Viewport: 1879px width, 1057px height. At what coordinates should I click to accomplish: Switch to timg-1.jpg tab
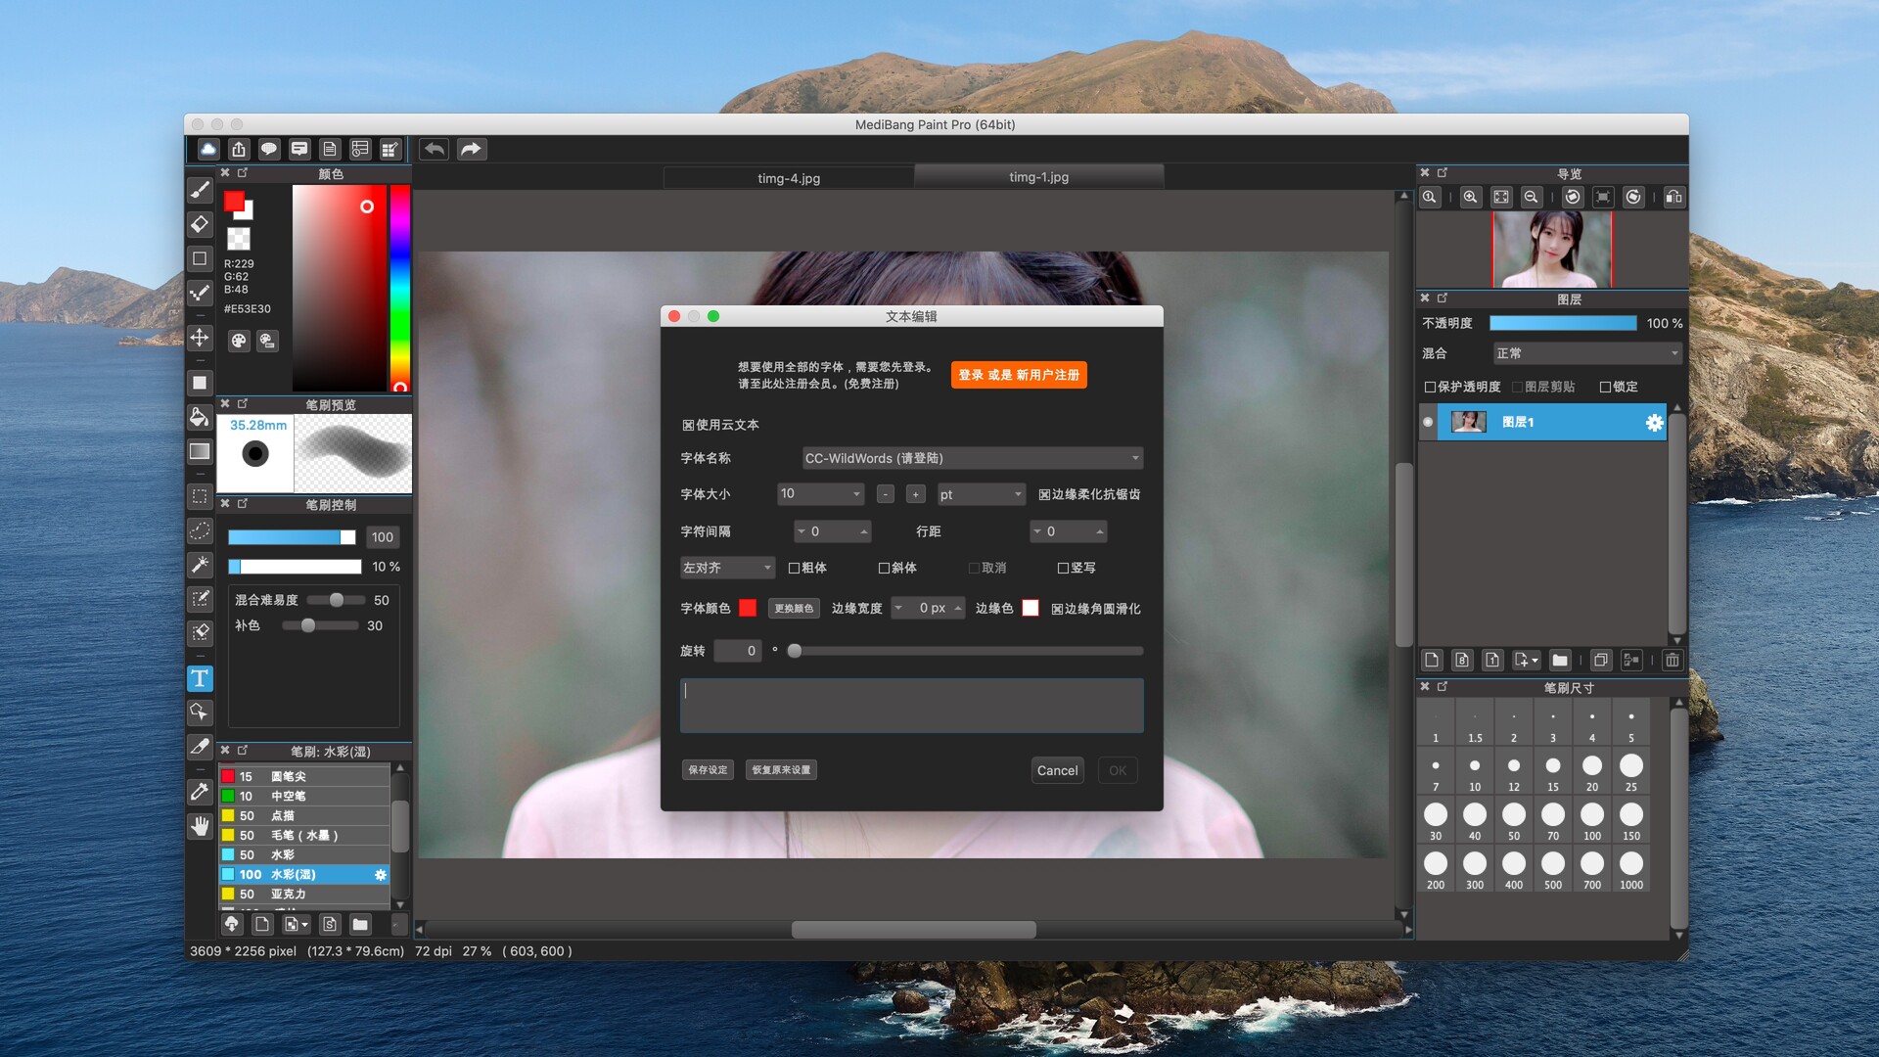pos(1038,177)
